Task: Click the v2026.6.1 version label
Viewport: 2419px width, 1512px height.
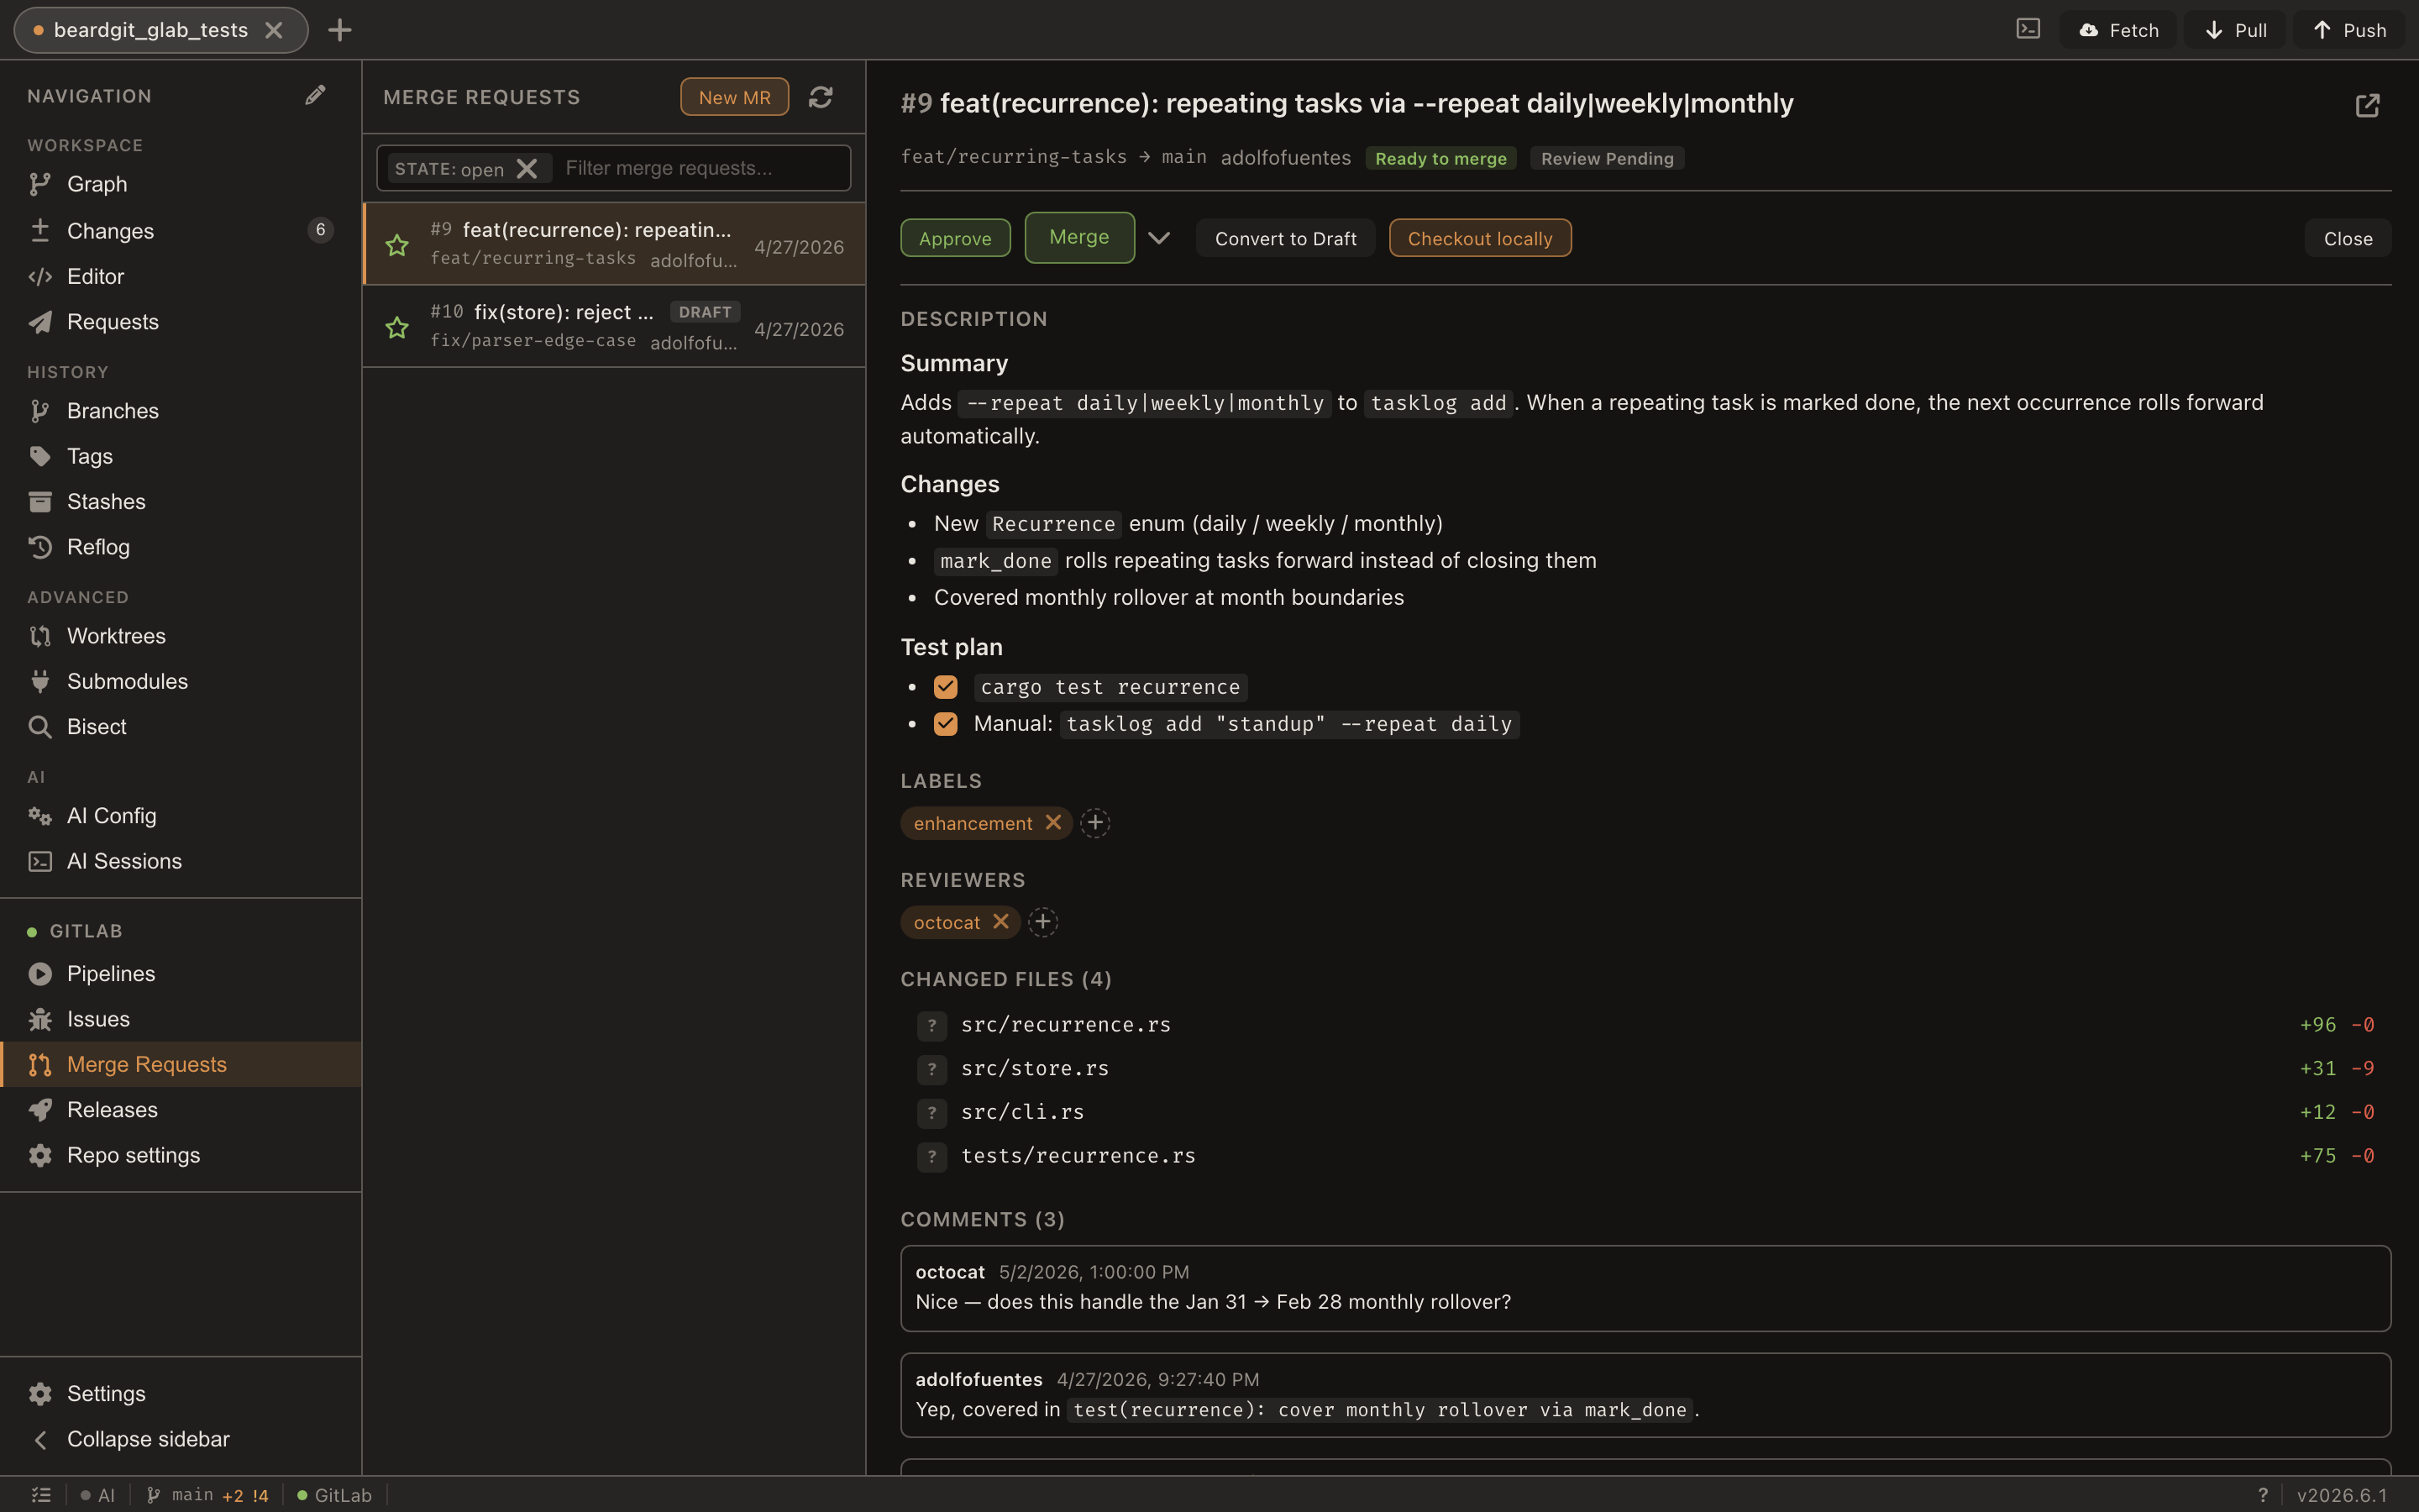Action: click(x=2342, y=1495)
